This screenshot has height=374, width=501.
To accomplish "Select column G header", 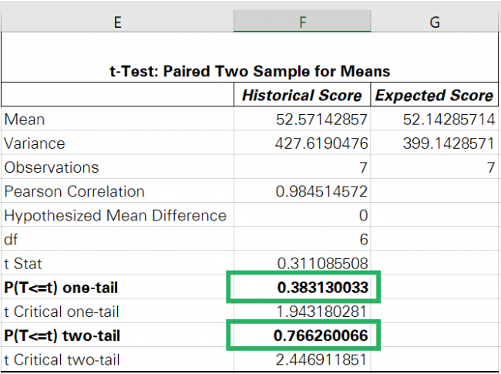I will pos(435,22).
